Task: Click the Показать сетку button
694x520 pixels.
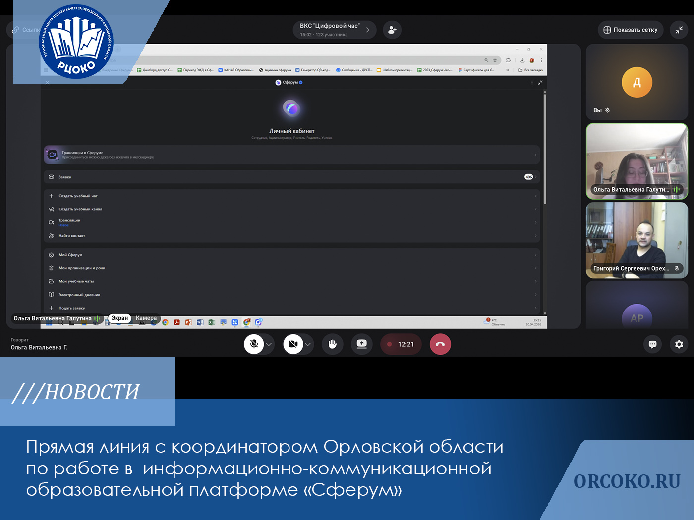Action: (x=630, y=30)
